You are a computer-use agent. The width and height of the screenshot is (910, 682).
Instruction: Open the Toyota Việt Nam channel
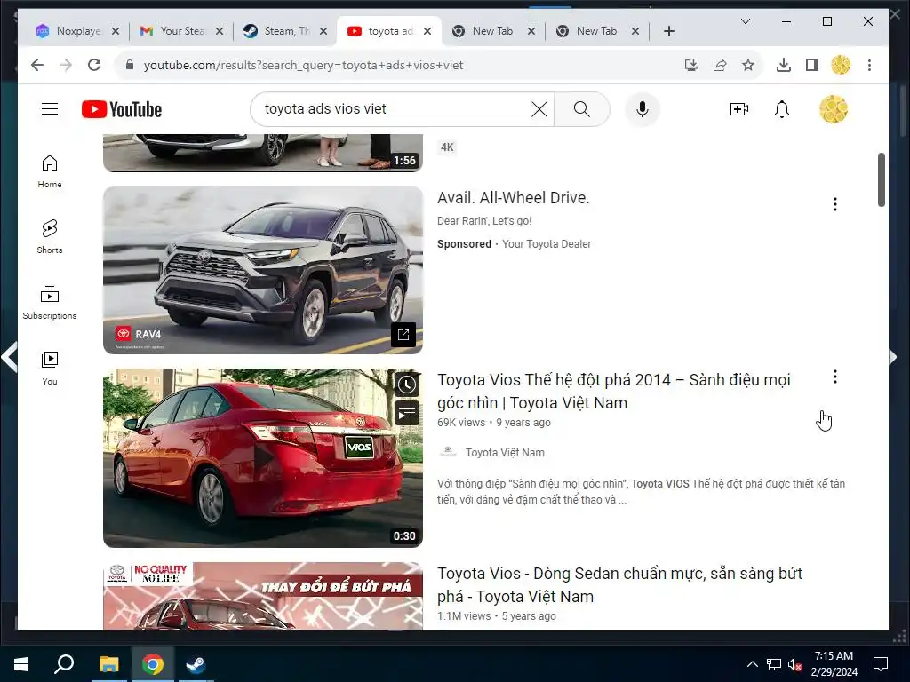pyautogui.click(x=505, y=452)
